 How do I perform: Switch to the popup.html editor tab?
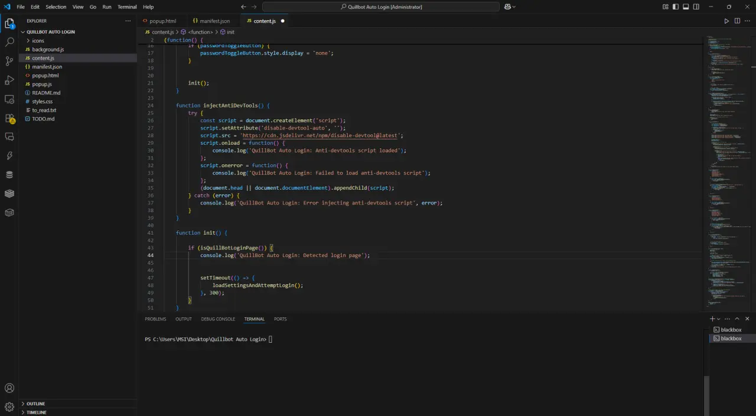pos(162,21)
